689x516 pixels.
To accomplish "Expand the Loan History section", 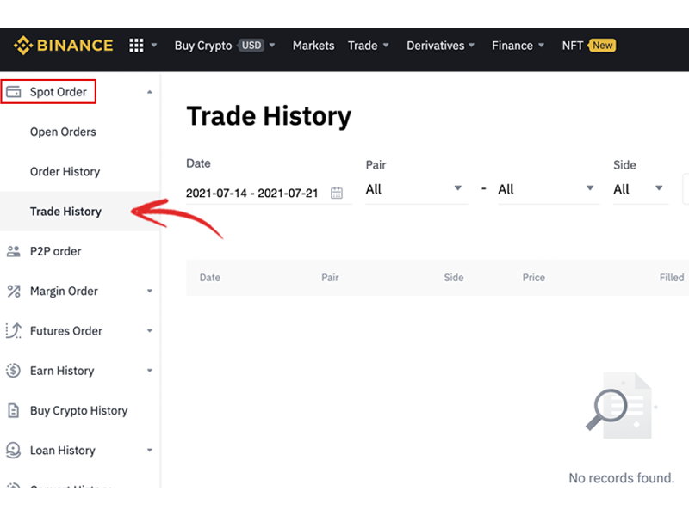I will coord(149,450).
